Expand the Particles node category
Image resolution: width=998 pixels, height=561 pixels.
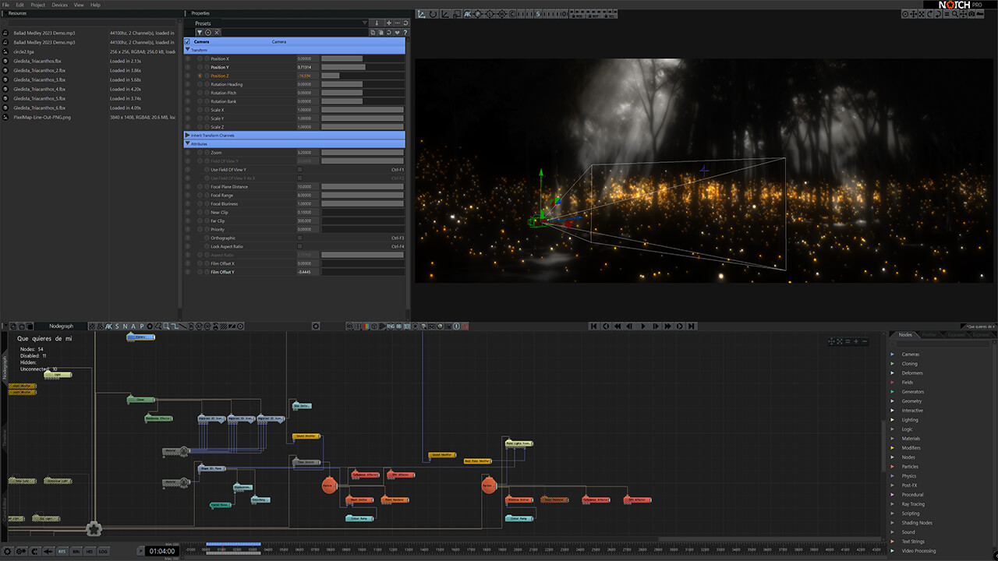pos(893,467)
